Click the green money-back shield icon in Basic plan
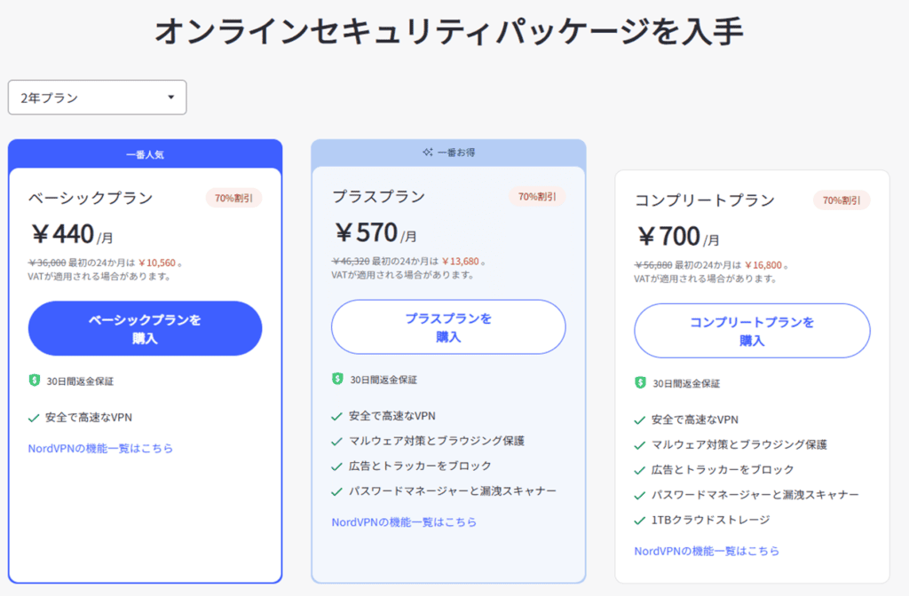 point(35,381)
